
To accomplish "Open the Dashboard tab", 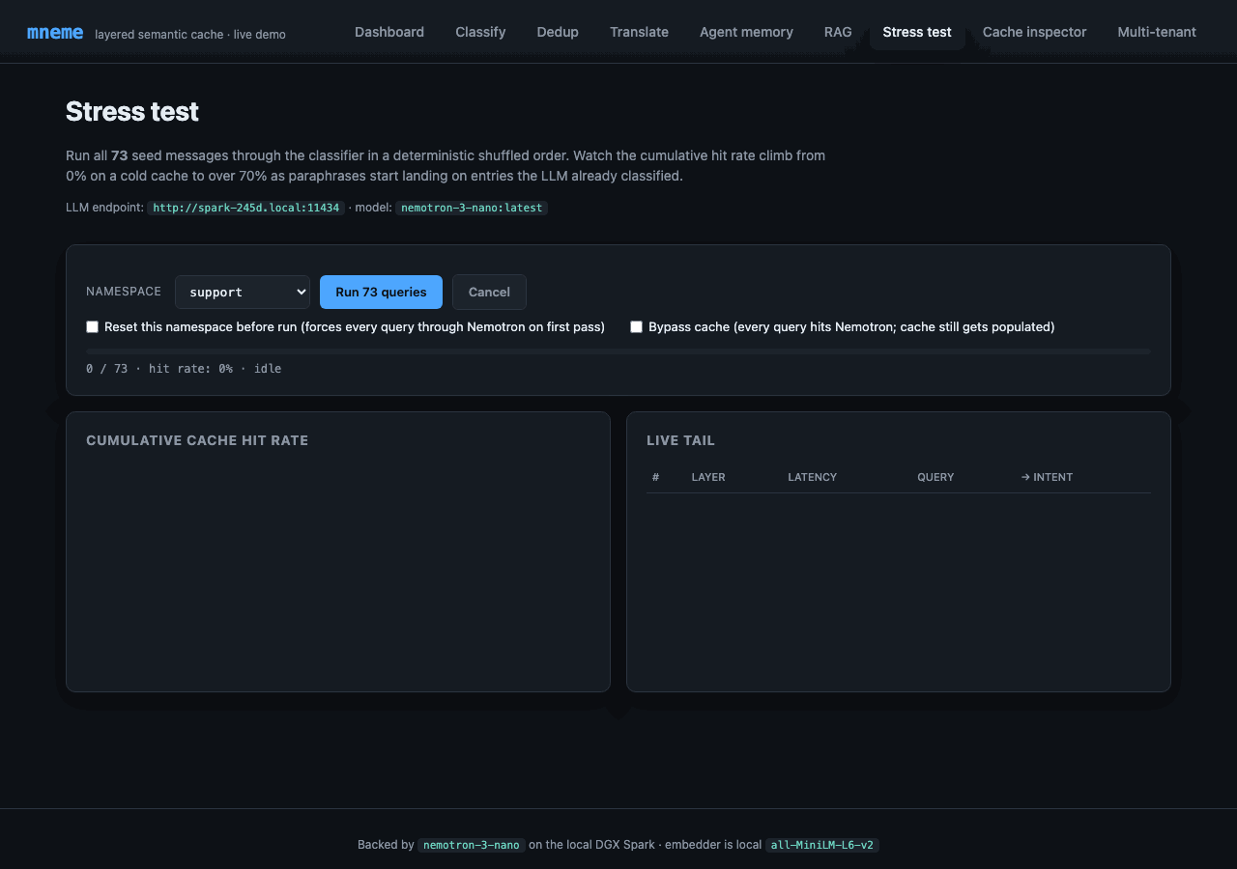I will [x=389, y=32].
